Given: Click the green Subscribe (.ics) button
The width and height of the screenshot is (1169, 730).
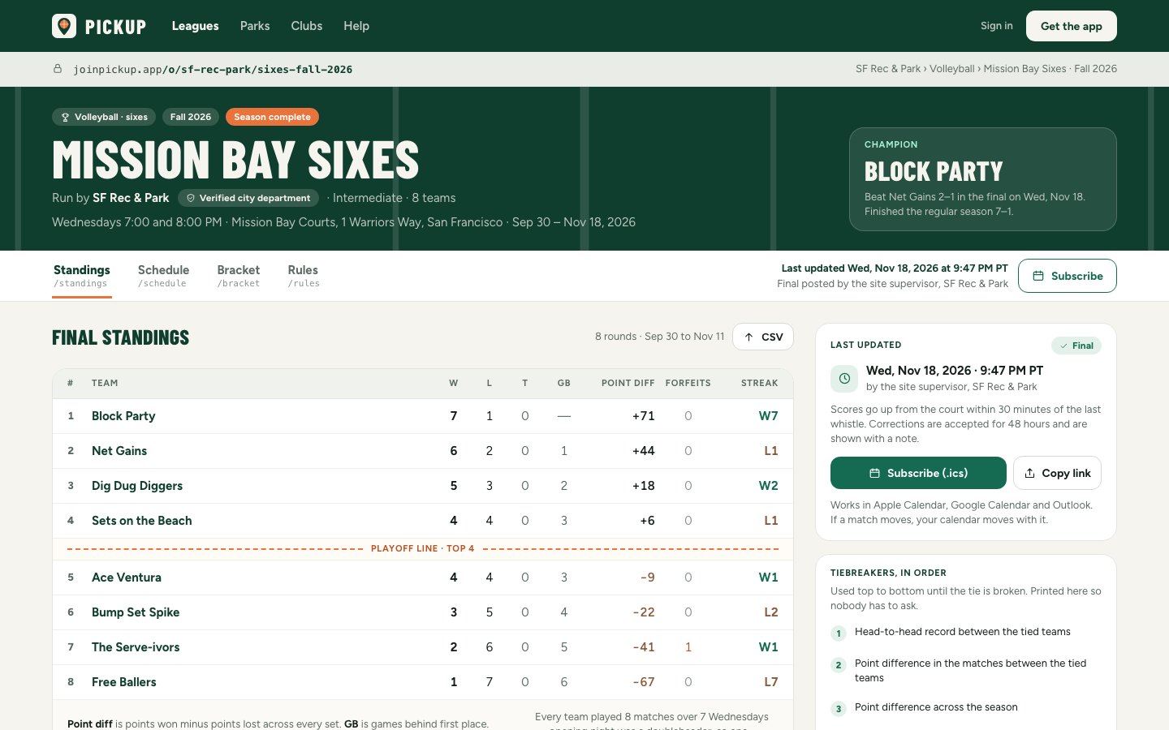Looking at the screenshot, I should click(918, 473).
